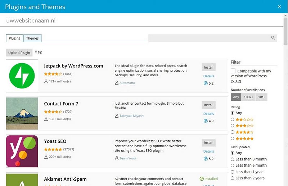The width and height of the screenshot is (288, 186).
Task: Click the Akismet Anti-Spam logo
Action: point(22,180)
